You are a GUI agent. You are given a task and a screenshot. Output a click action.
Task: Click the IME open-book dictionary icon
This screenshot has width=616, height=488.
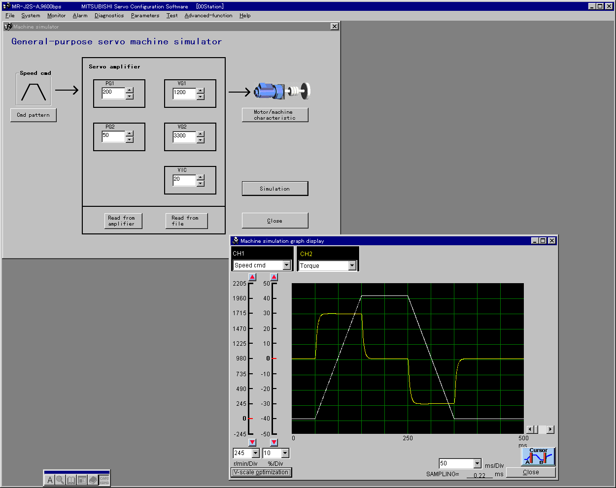click(x=71, y=480)
